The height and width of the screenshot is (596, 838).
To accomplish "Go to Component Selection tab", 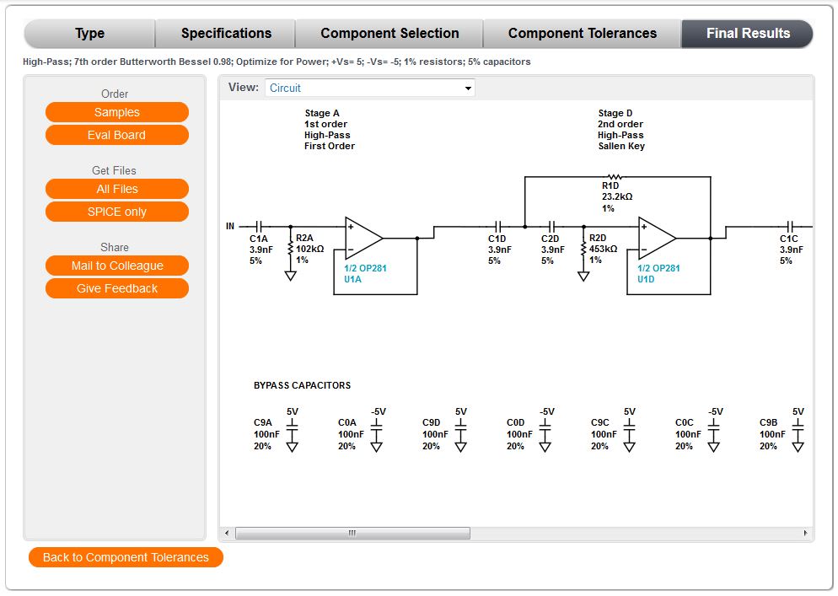I will click(389, 34).
